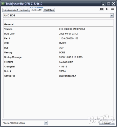Maximize the GPU-Z window
Image resolution: width=117 pixels, height=127 pixels.
coord(109,4)
